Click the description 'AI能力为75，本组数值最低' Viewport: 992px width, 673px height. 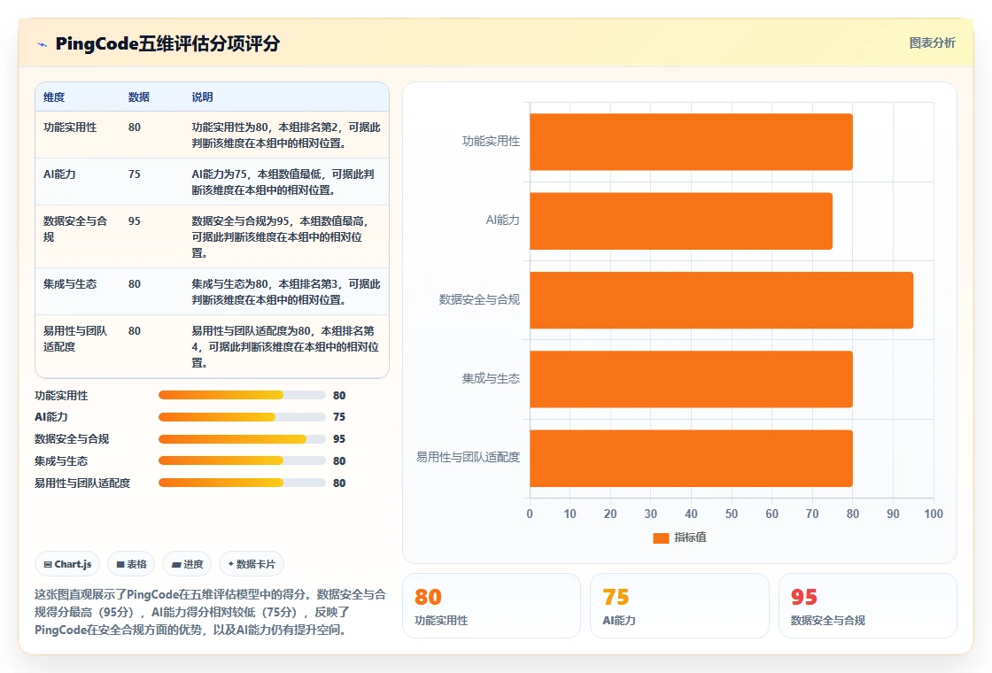coord(283,182)
